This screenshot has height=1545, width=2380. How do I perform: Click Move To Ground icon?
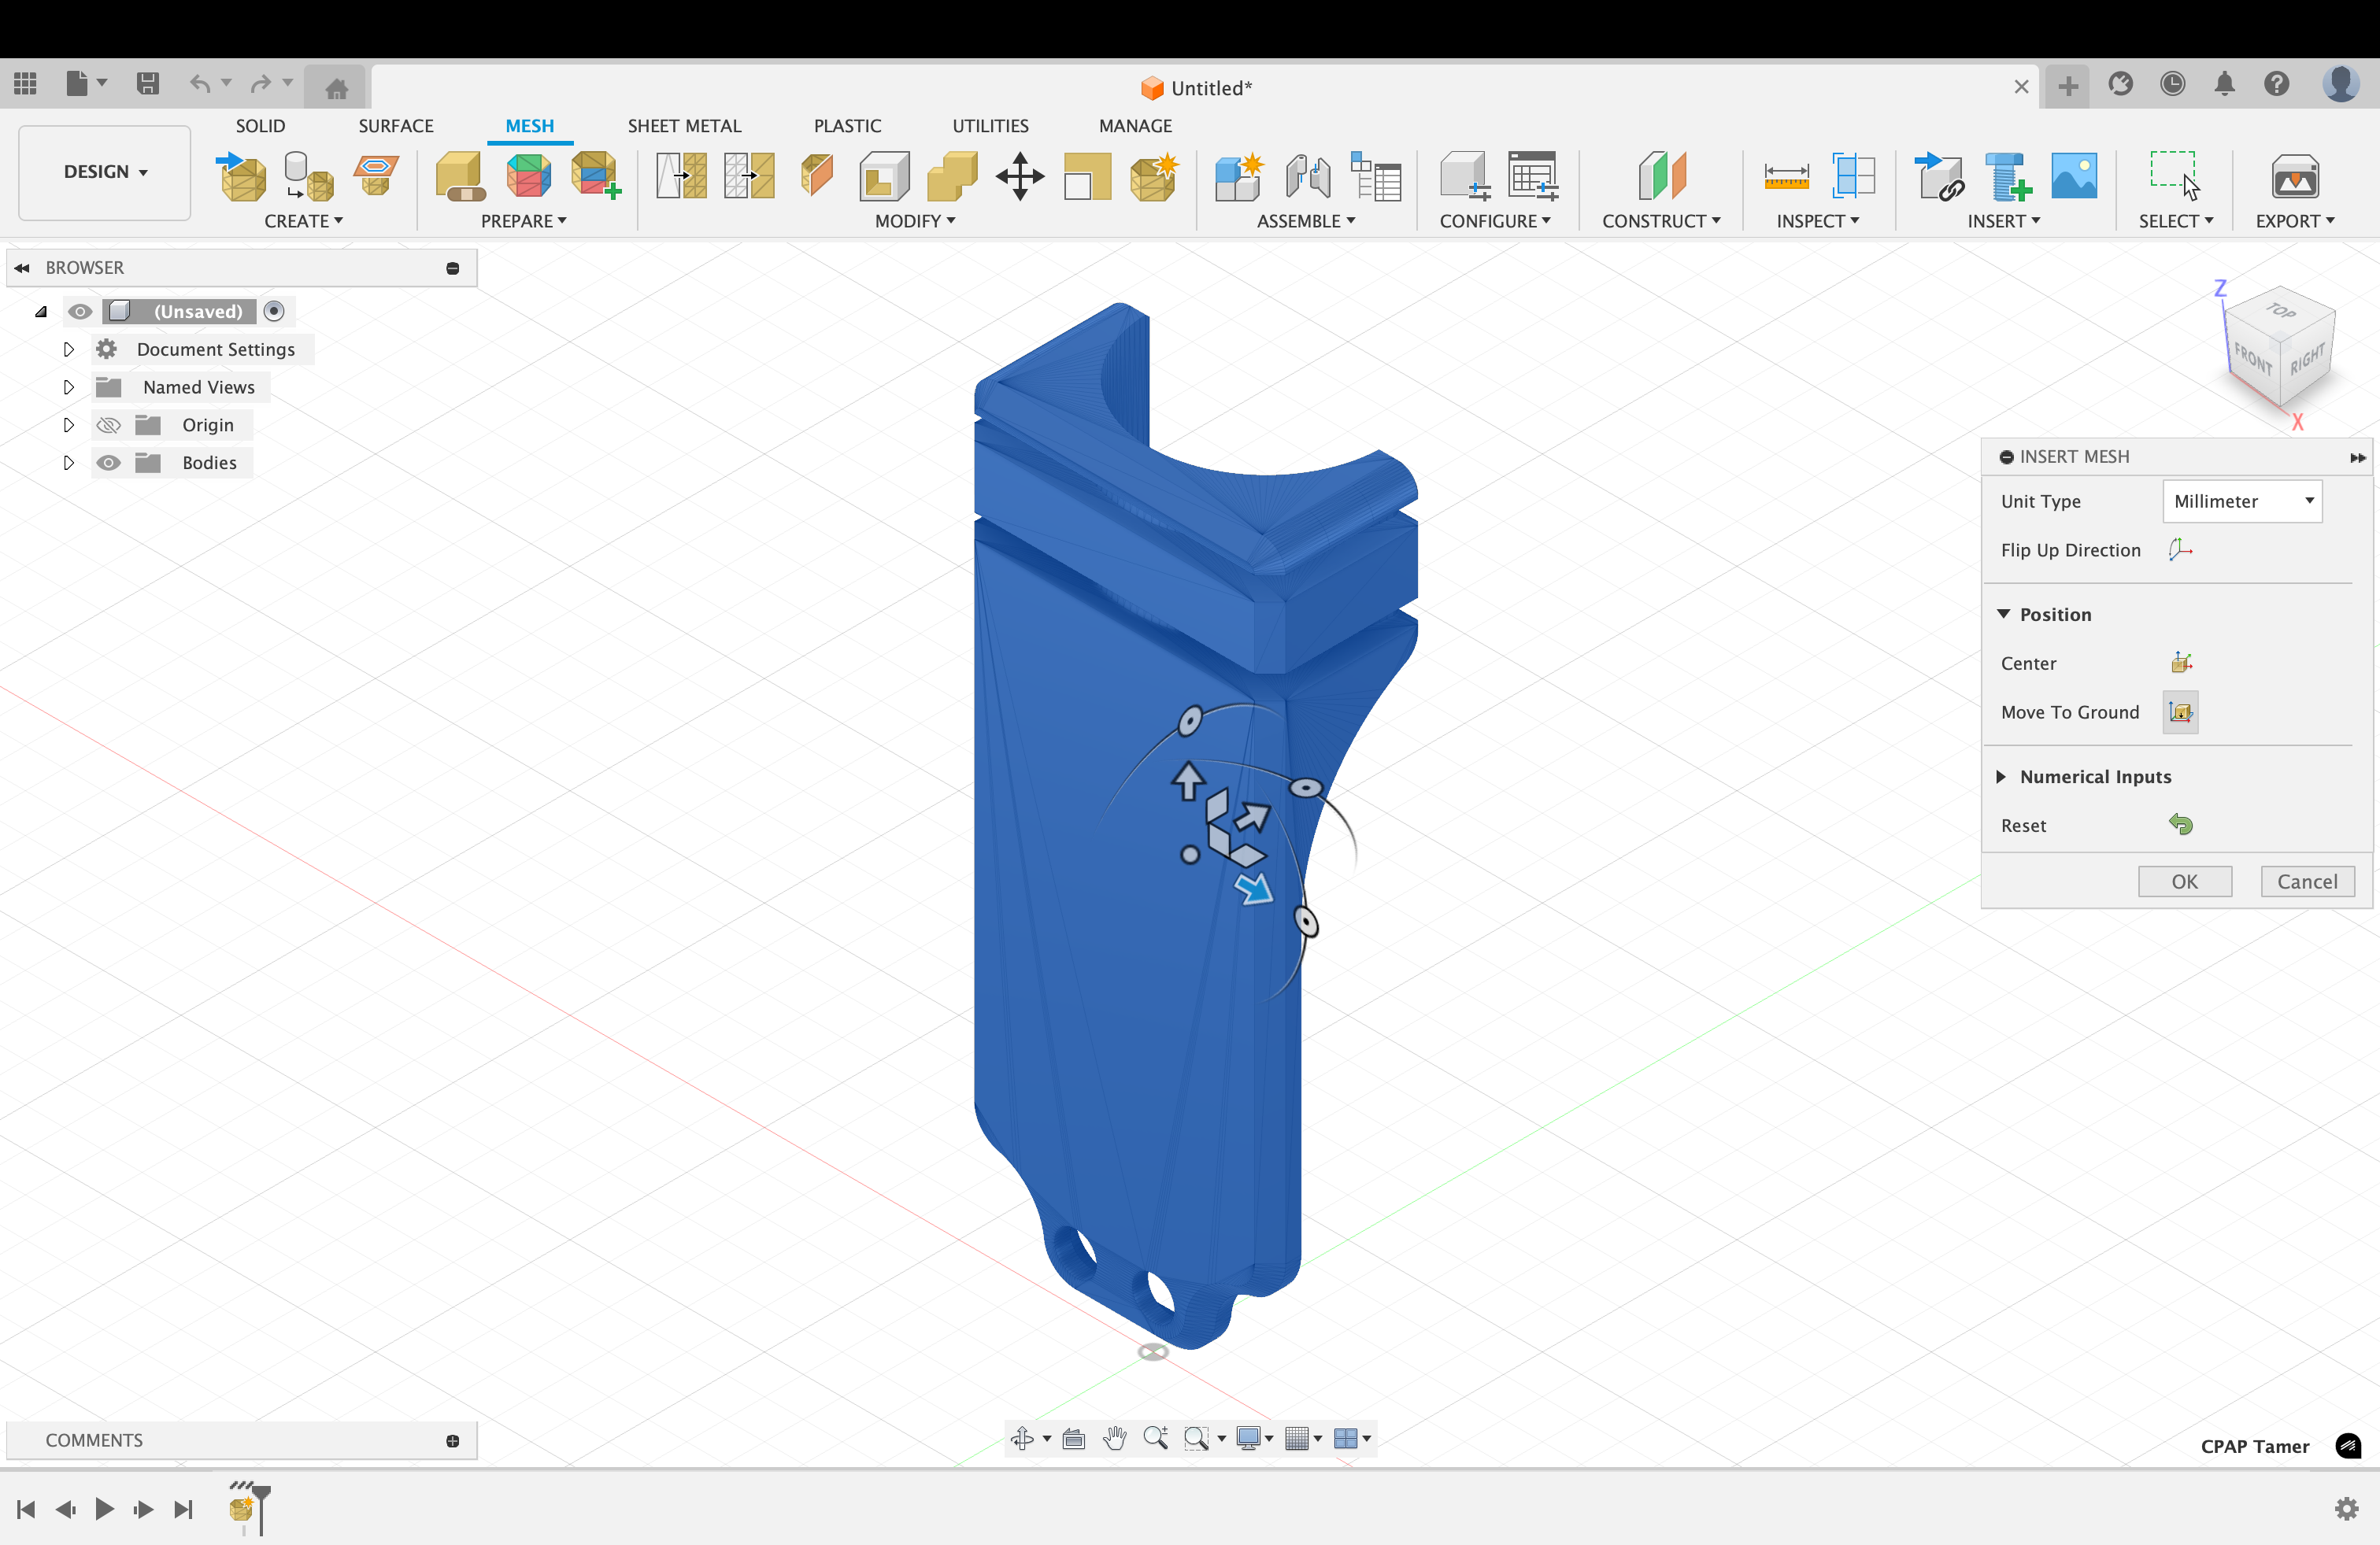tap(2180, 712)
